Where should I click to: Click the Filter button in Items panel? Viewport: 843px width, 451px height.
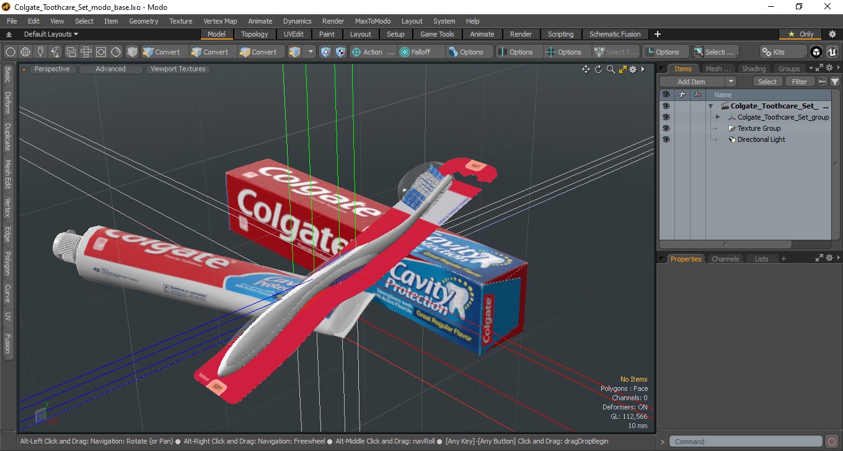(800, 82)
